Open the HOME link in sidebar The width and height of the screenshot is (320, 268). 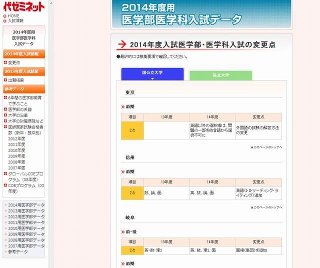point(13,15)
